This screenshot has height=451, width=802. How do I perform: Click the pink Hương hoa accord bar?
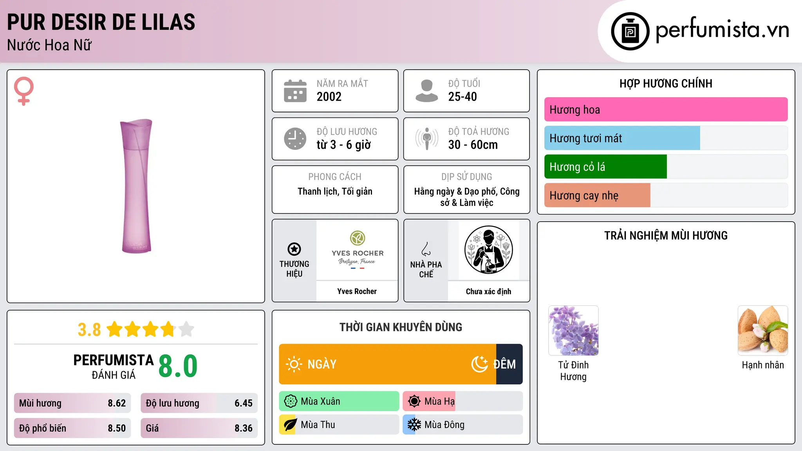pos(666,110)
